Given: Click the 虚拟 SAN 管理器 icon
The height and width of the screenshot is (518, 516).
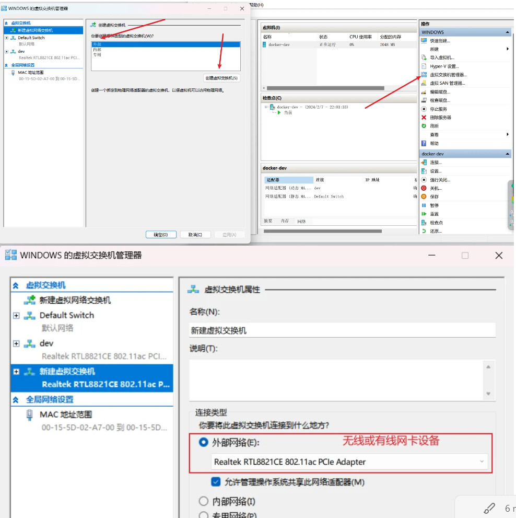Looking at the screenshot, I should [424, 83].
